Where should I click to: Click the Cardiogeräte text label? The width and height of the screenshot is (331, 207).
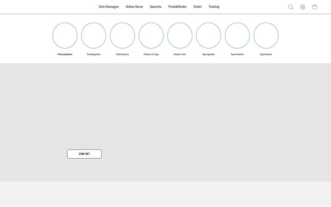(x=93, y=54)
